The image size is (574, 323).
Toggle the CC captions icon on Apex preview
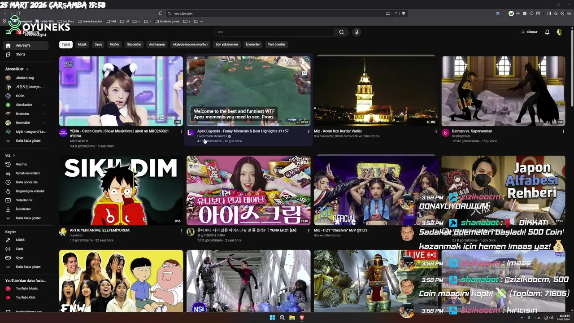click(x=304, y=73)
